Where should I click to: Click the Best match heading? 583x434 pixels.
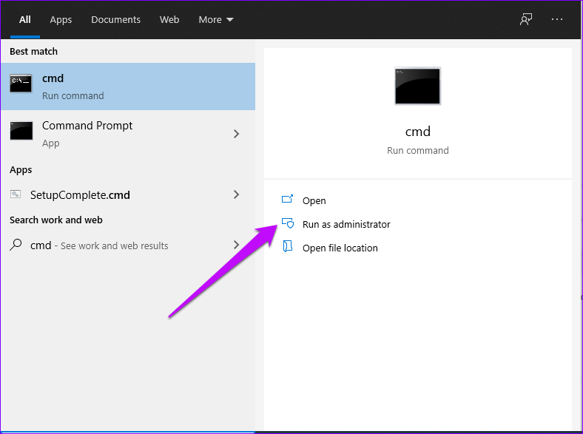coord(33,51)
